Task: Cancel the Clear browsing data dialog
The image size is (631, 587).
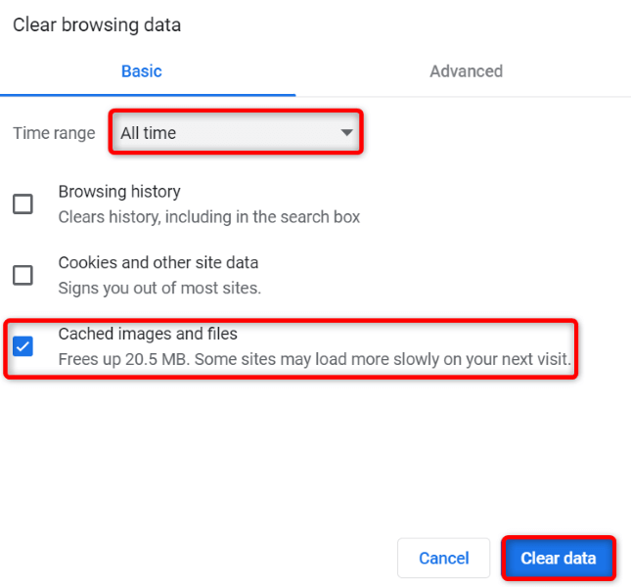Action: (443, 559)
